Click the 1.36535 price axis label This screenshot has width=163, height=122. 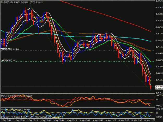tap(159, 47)
